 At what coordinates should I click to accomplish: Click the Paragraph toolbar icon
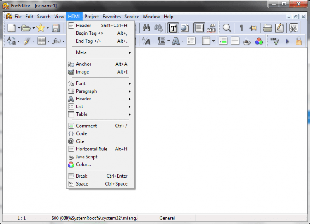coord(161,41)
